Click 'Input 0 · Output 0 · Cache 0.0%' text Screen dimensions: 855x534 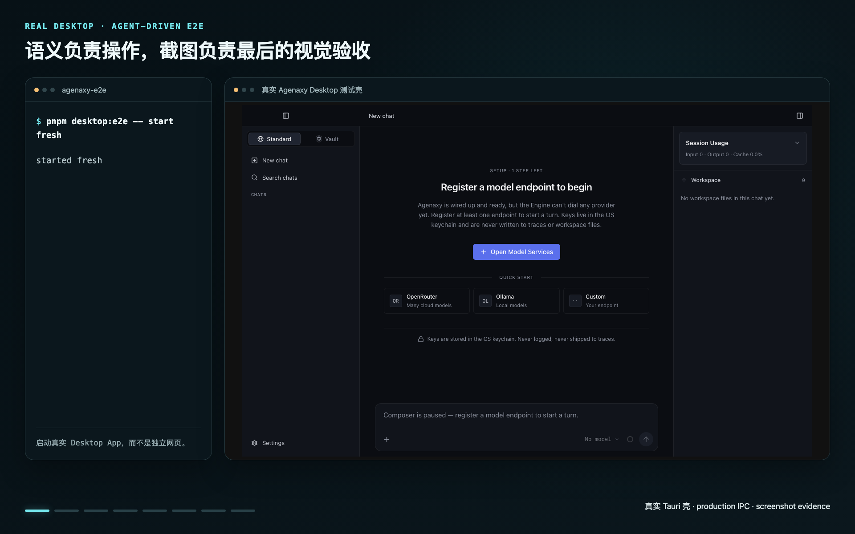point(724,154)
